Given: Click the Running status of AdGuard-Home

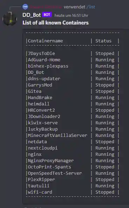Looking at the screenshot, I should (x=105, y=60).
